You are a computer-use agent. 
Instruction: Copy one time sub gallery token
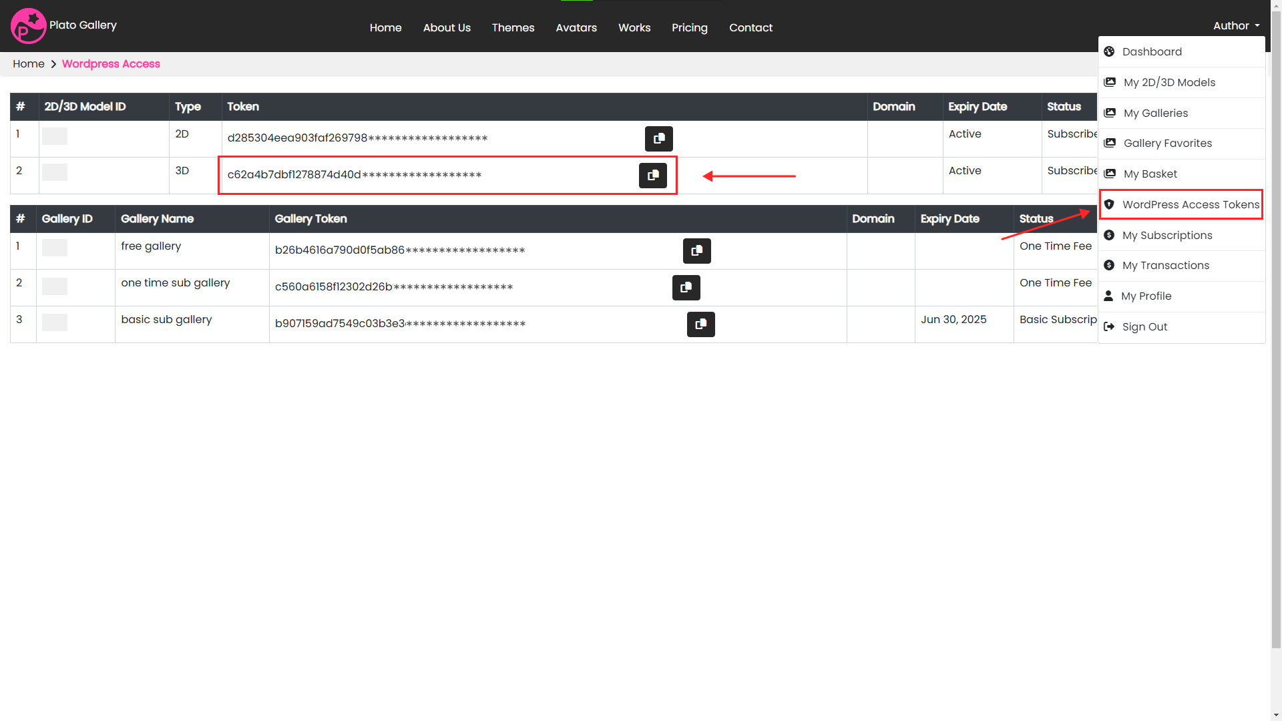coord(686,288)
